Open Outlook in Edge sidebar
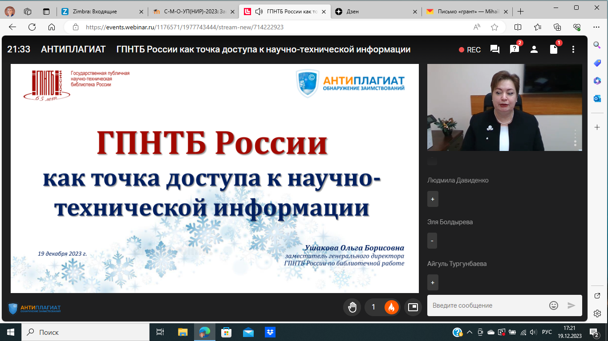This screenshot has width=608, height=341. coord(597,99)
